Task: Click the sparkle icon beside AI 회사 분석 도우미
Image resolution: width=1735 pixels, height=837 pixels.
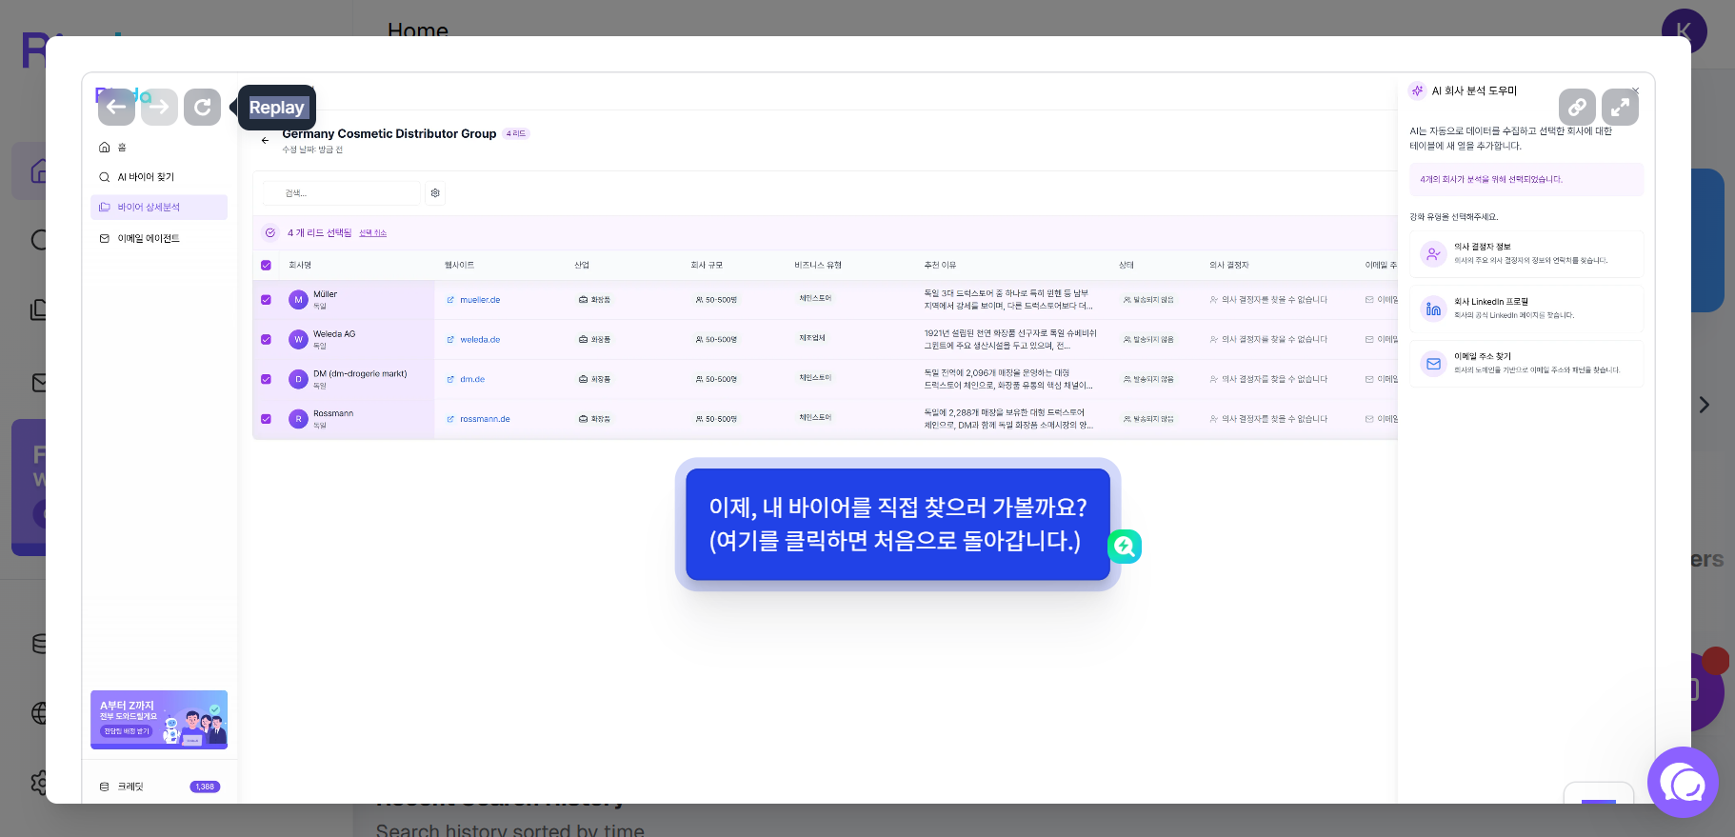Action: click(x=1417, y=90)
